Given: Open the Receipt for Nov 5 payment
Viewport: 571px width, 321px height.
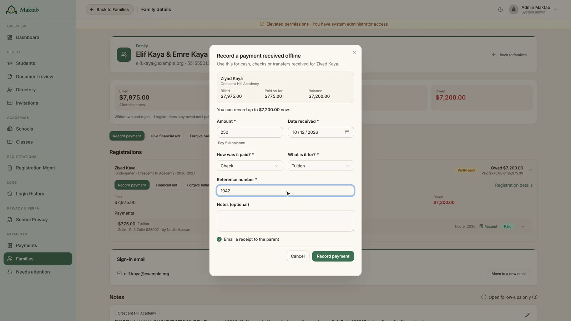Looking at the screenshot, I should [488, 226].
